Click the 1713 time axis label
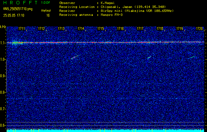The height and width of the screenshot is (132, 207). pos(61,28)
